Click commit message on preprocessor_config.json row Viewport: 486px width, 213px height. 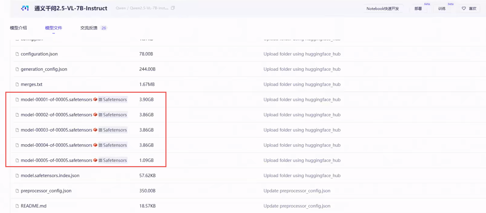coord(297,191)
